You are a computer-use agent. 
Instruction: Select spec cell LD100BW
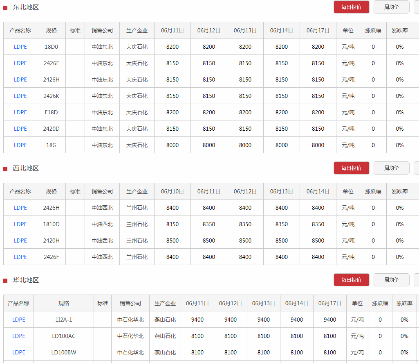click(64, 352)
